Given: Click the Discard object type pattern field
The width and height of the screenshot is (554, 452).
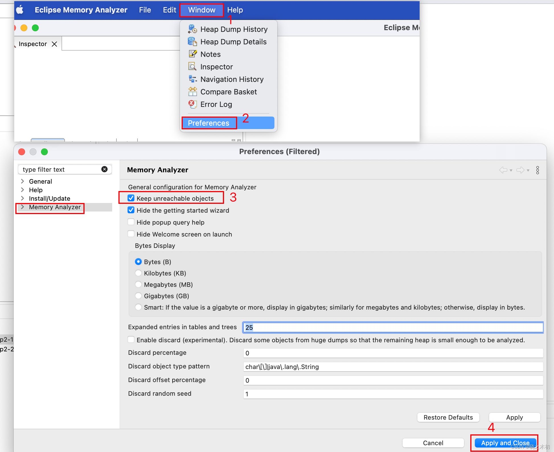Looking at the screenshot, I should [x=393, y=367].
